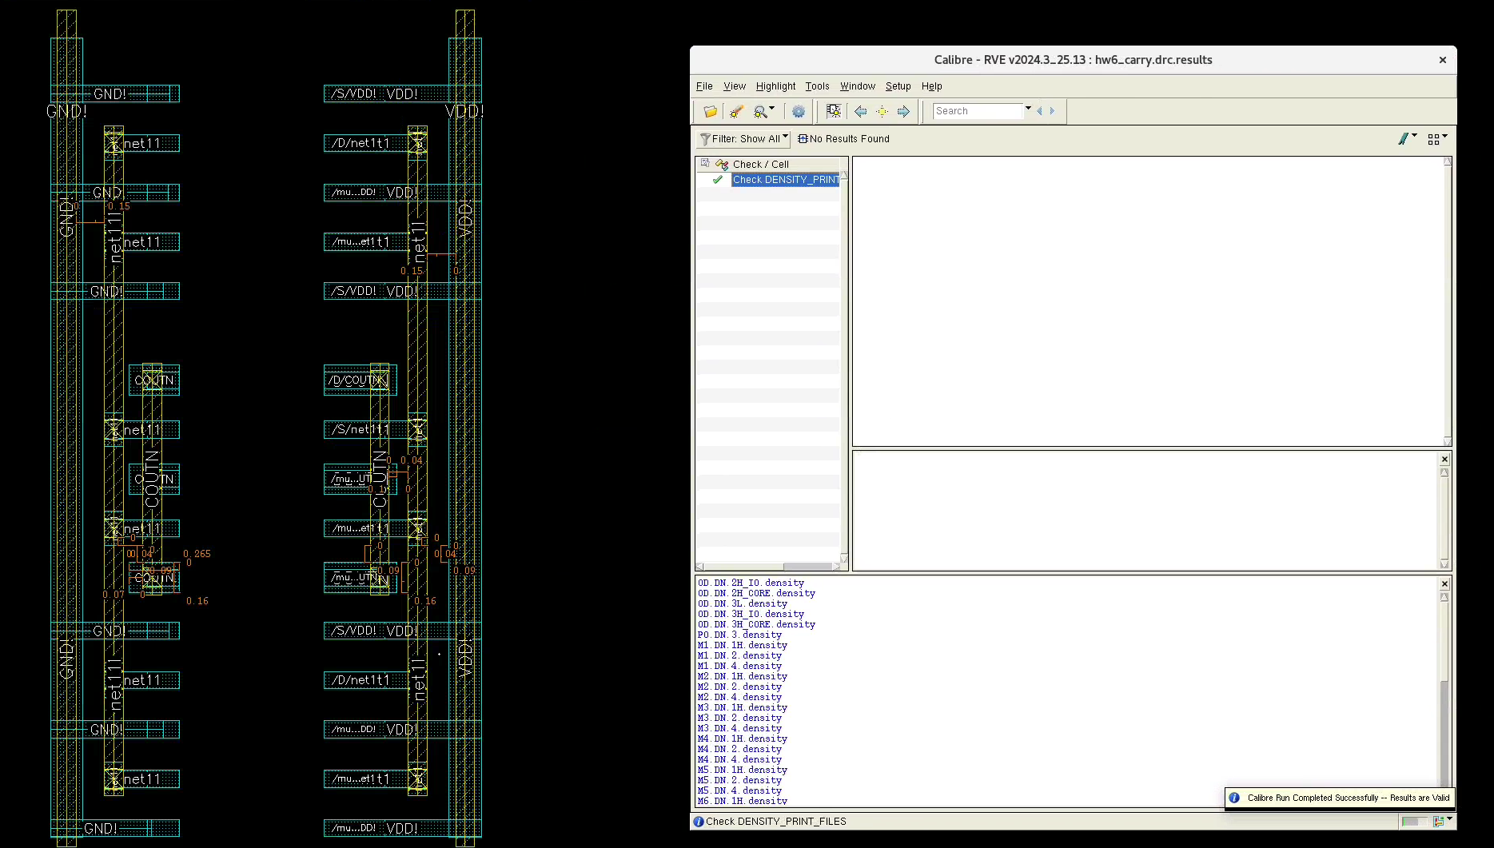The image size is (1494, 848).
Task: Highlight current result with yellow dot icon
Action: [882, 112]
